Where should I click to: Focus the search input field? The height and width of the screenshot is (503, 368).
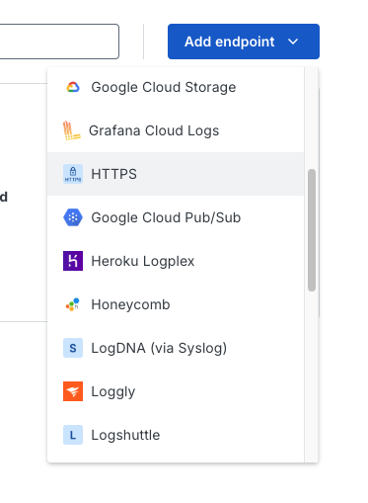tap(59, 42)
